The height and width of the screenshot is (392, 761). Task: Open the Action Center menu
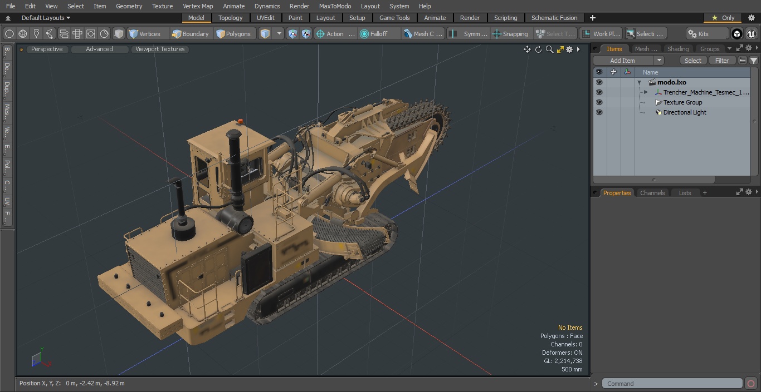point(335,34)
